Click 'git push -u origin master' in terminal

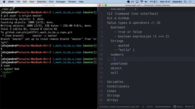coord(23,16)
